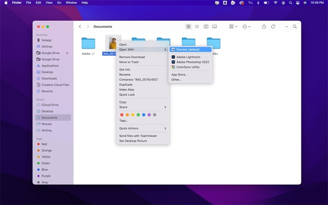Apply the yellow color tag dot
Screen dimensions: 328x205
click(x=132, y=115)
